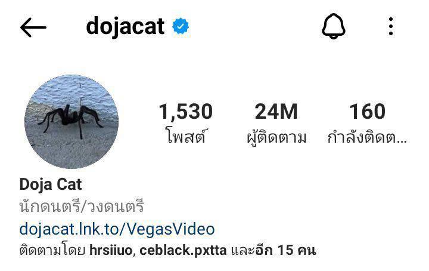Open the ผู้ติดตาม followers label

click(x=276, y=137)
